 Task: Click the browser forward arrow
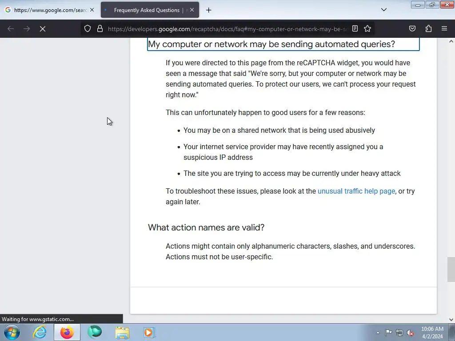point(27,29)
